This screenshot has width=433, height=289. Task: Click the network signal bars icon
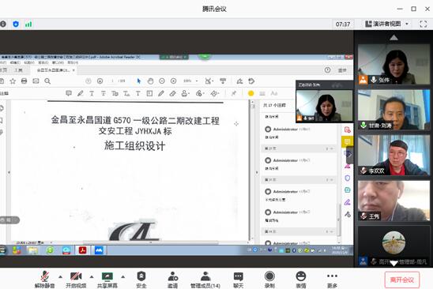click(28, 24)
